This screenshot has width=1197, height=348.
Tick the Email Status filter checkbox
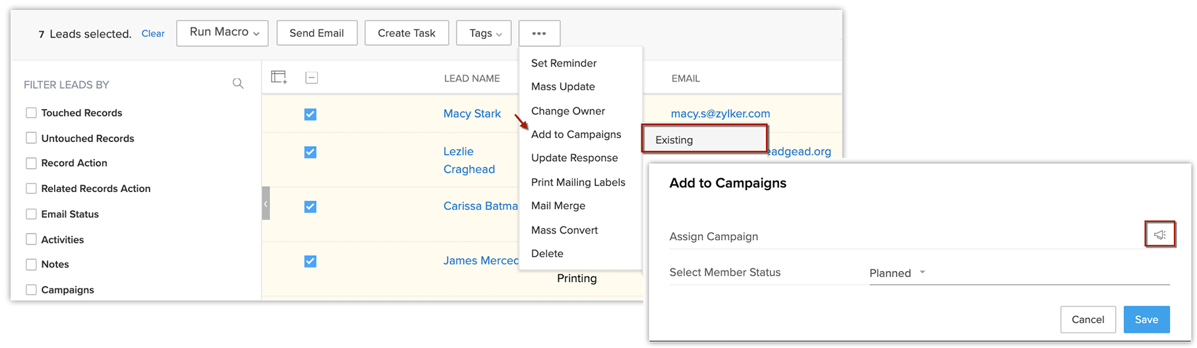click(31, 214)
